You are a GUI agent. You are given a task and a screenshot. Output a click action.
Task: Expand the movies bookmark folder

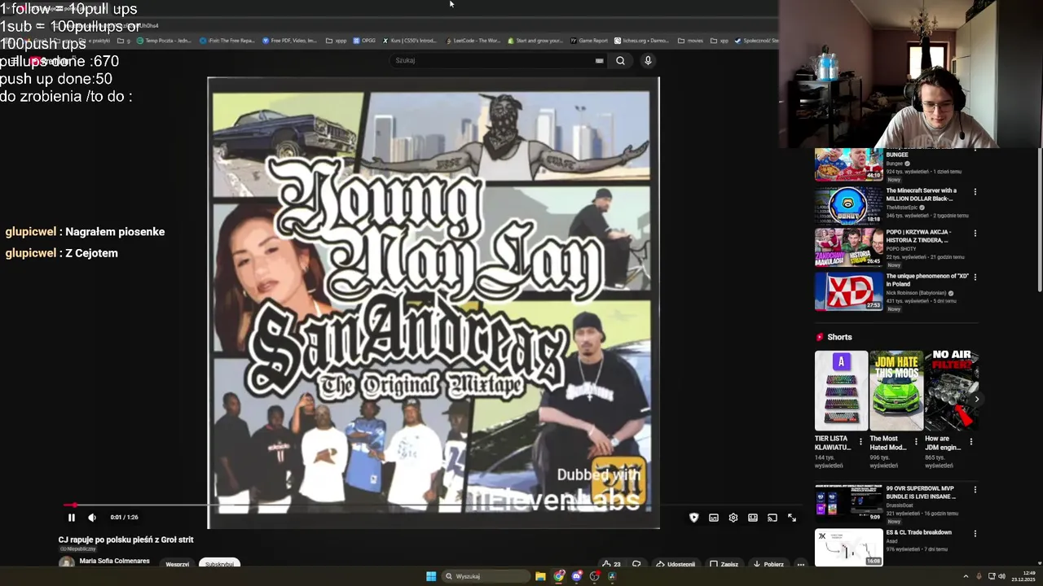coord(690,40)
